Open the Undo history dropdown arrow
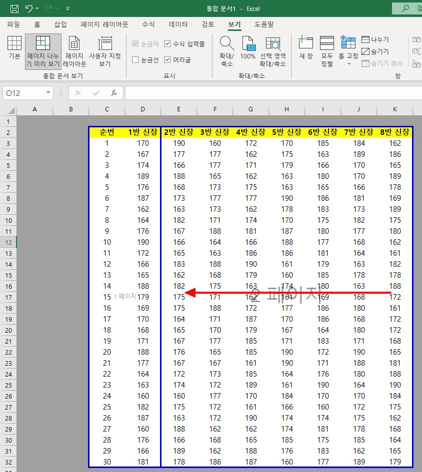Viewport: 422px width, 472px height. click(37, 8)
